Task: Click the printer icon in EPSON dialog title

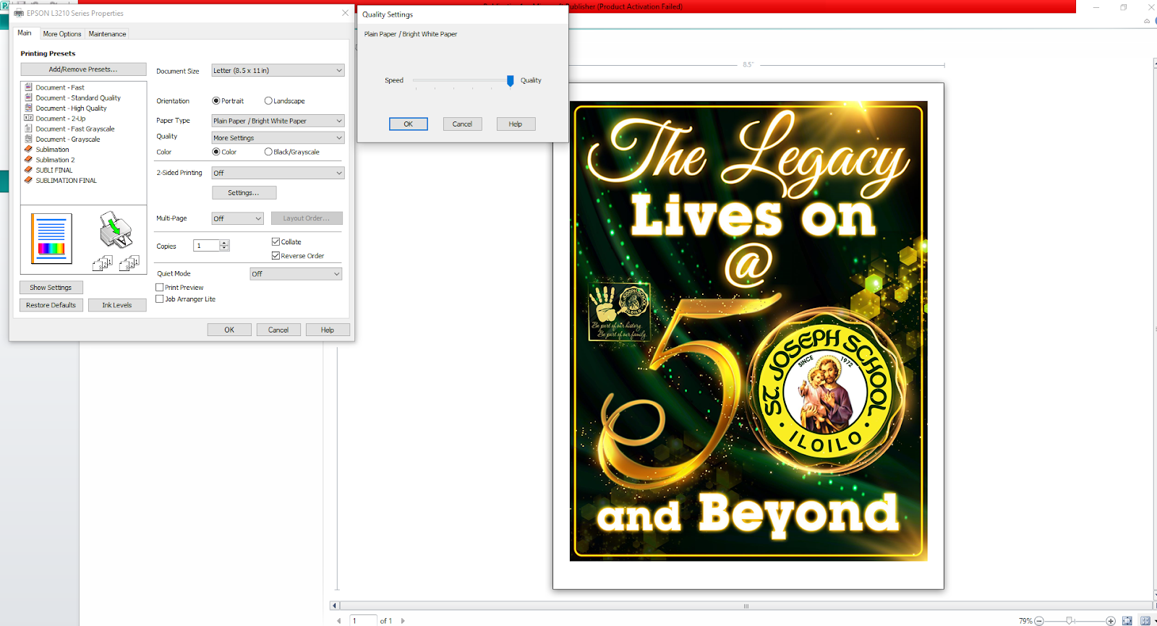Action: (19, 13)
